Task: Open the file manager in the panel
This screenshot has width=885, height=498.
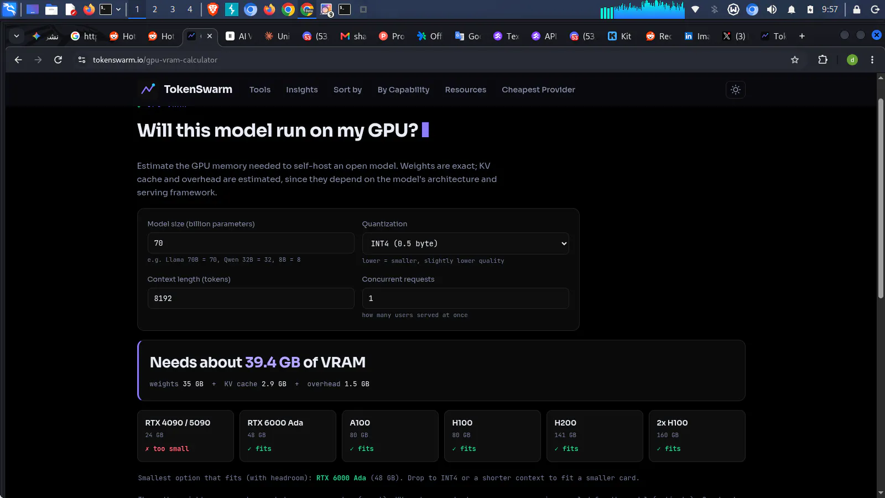Action: [x=51, y=9]
